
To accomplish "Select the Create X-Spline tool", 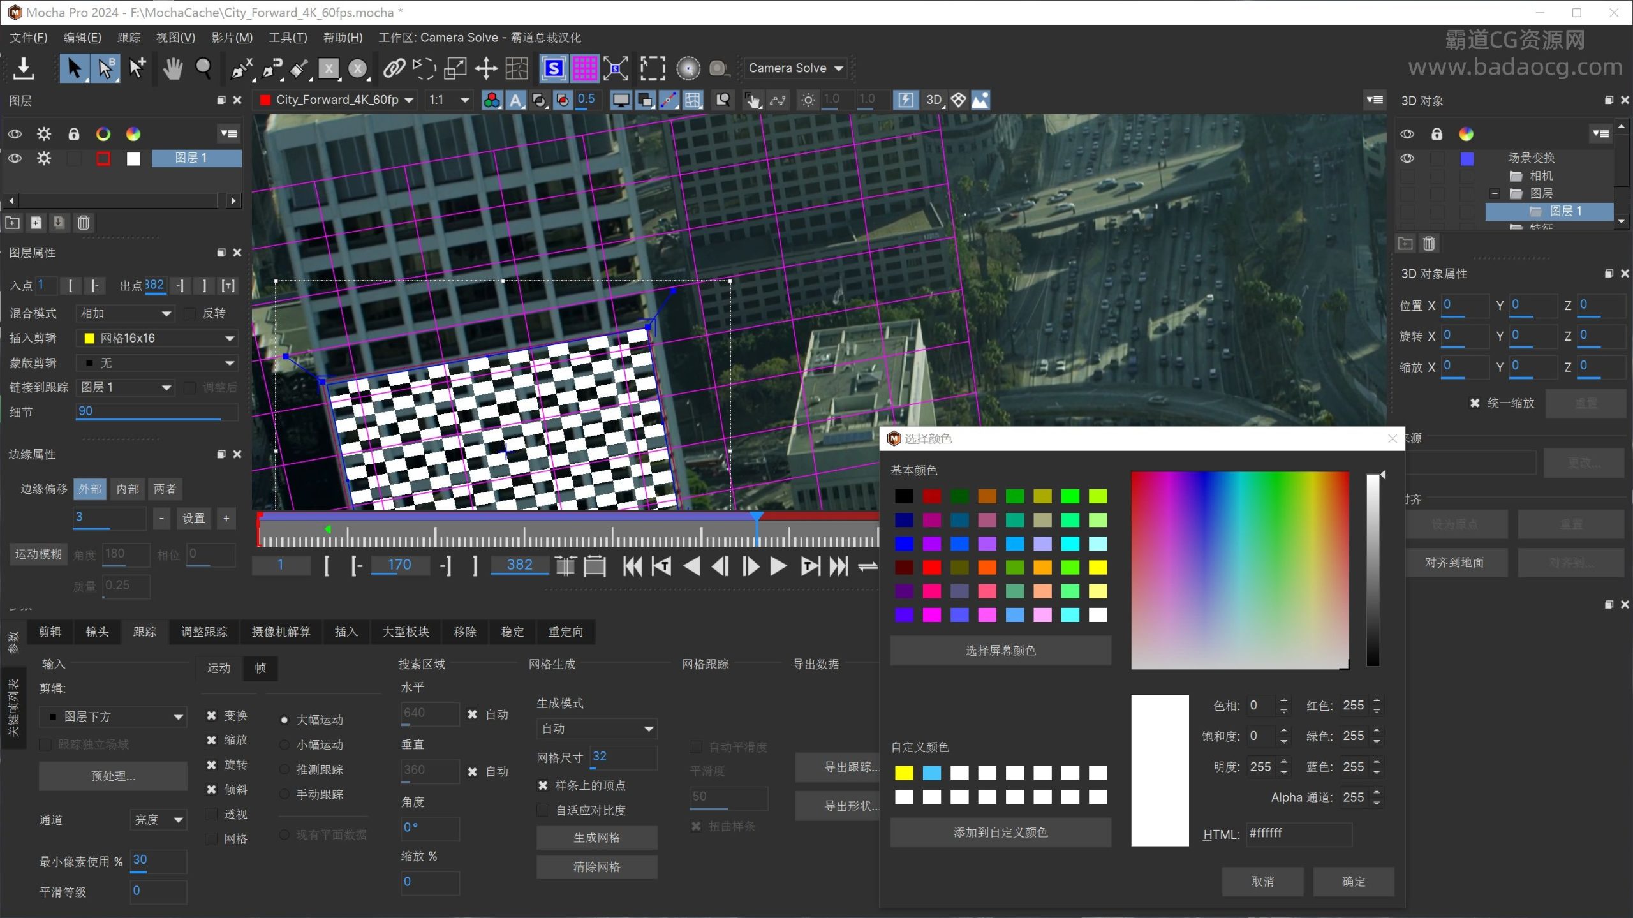I will click(242, 68).
